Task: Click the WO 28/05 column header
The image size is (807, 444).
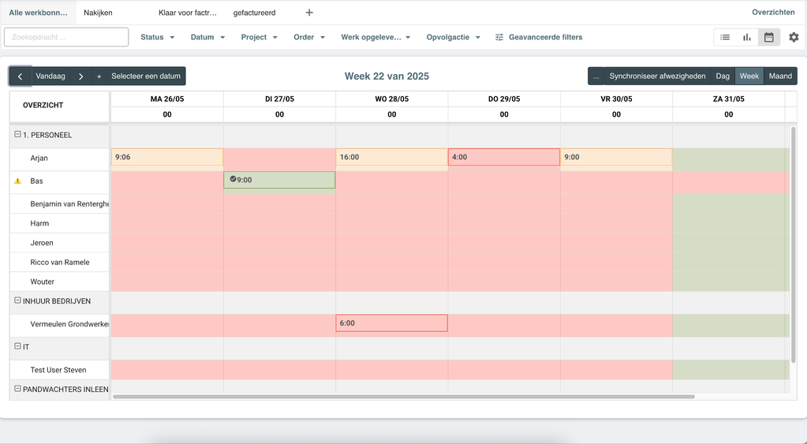Action: point(391,99)
